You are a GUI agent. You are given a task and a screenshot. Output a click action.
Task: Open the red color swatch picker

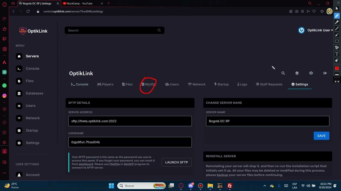(x=337, y=68)
